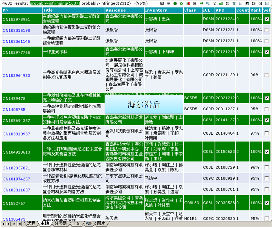Click the half-black contrast square icon
The height and width of the screenshot is (228, 273).
[247, 4]
